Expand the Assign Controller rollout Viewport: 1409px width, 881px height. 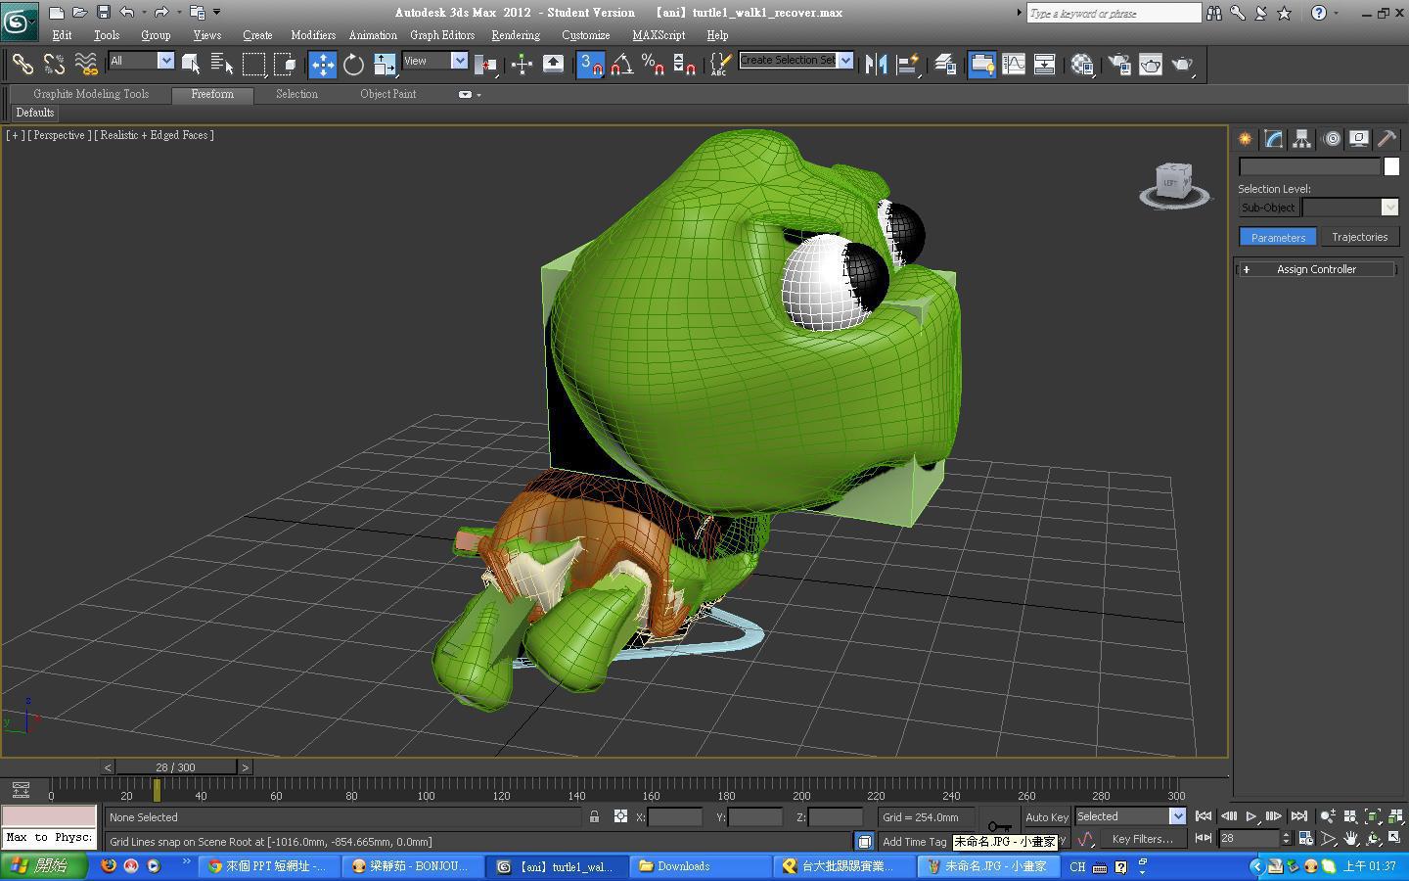pos(1315,269)
